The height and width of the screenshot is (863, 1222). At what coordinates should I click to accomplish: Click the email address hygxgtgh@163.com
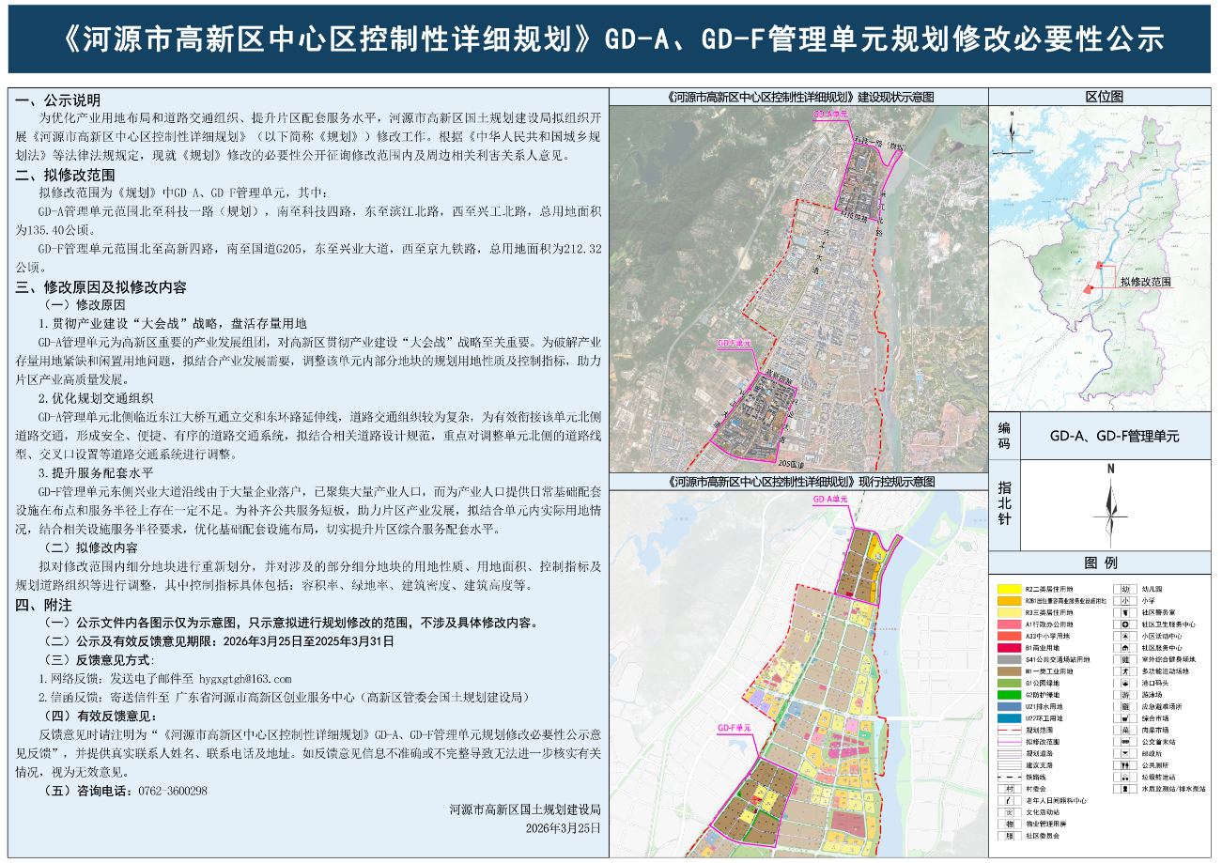(245, 679)
